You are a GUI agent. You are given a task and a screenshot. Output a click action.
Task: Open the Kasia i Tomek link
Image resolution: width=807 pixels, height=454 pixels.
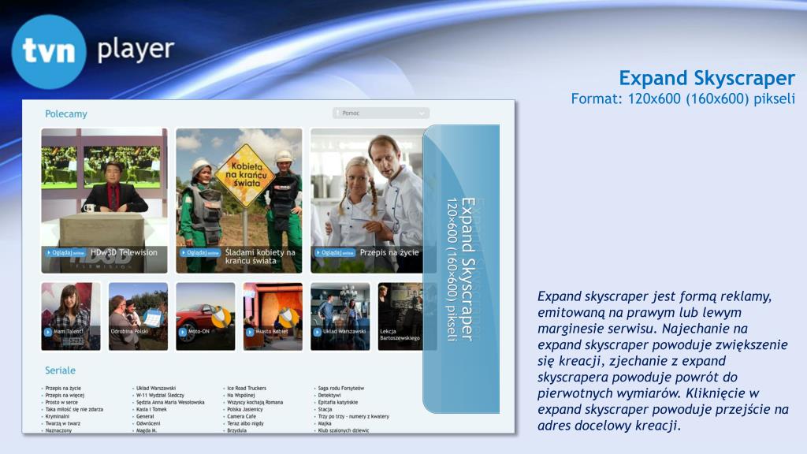(151, 409)
